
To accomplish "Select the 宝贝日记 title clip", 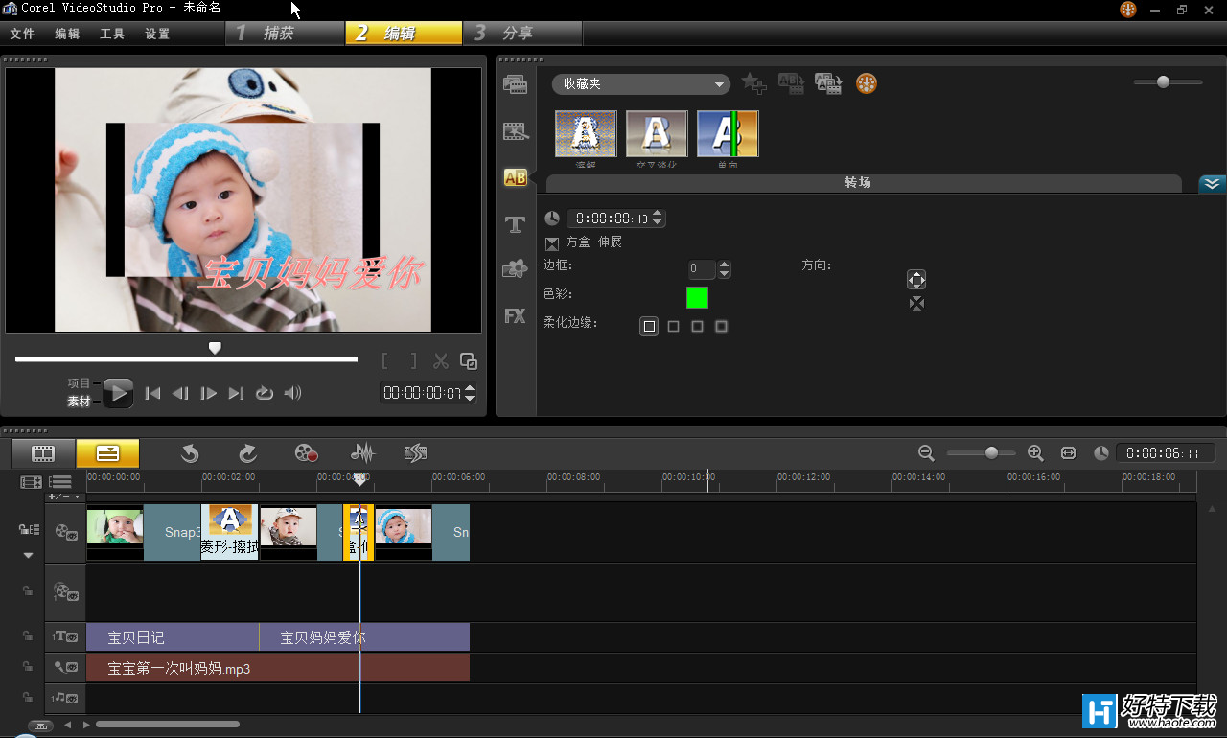I will (173, 637).
